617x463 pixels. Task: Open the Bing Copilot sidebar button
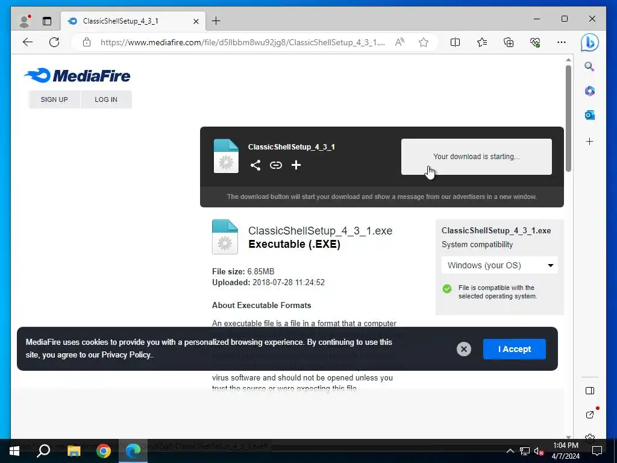click(x=589, y=43)
